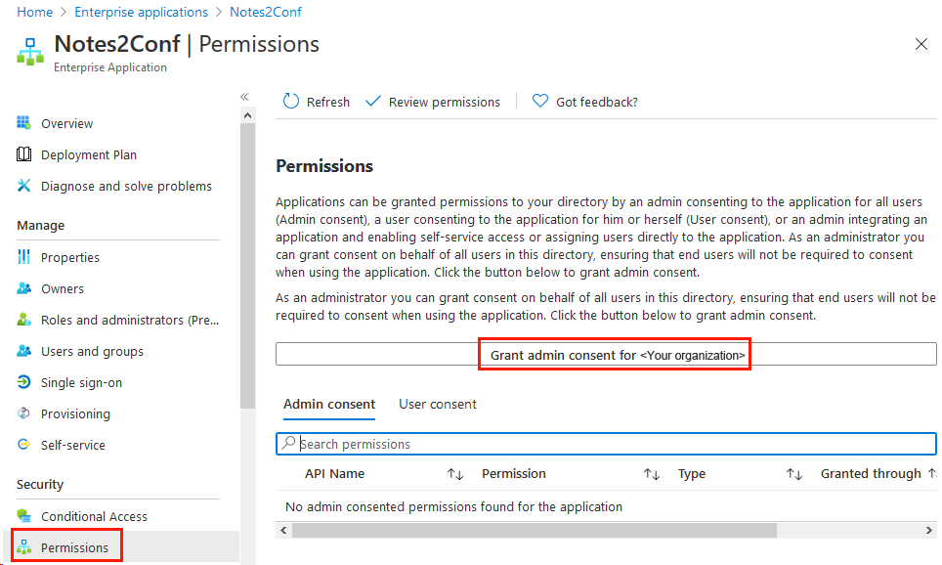Go to Single sign-on settings
The height and width of the screenshot is (565, 942).
[x=81, y=383]
